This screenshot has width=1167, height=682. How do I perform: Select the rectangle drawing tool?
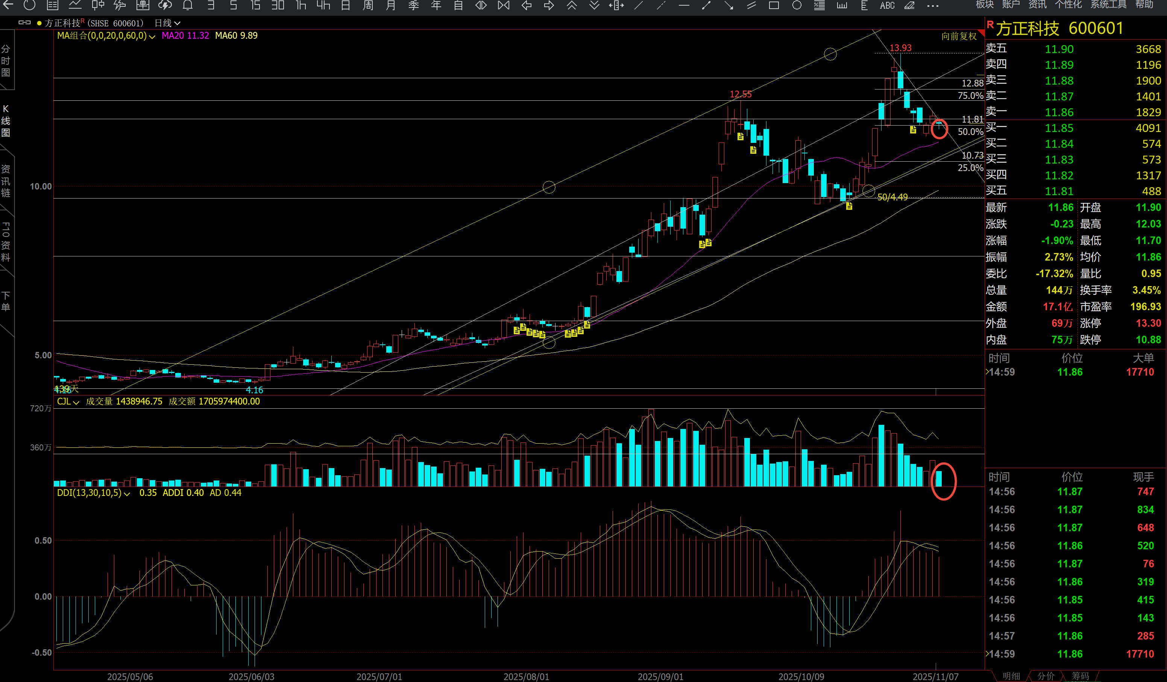(x=774, y=6)
